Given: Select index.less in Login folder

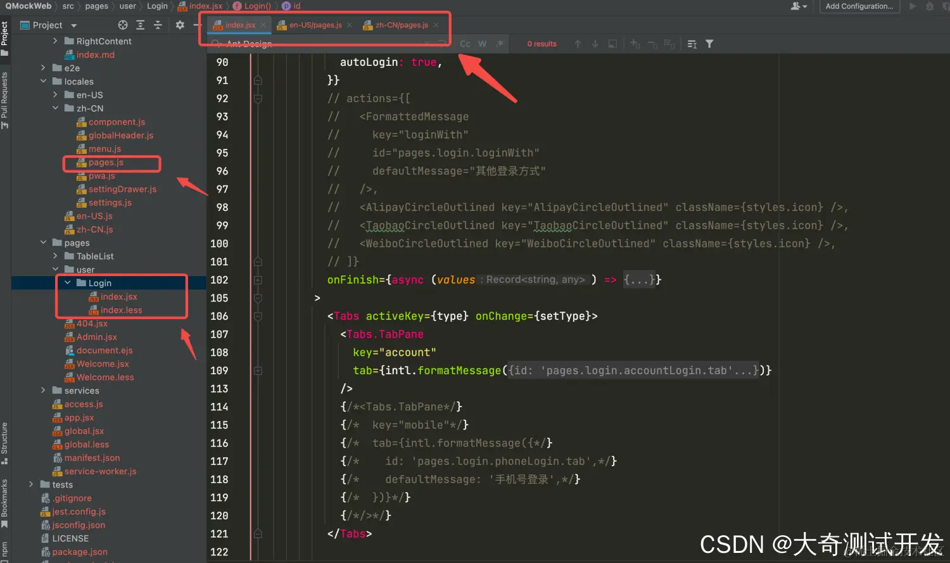Looking at the screenshot, I should tap(121, 310).
